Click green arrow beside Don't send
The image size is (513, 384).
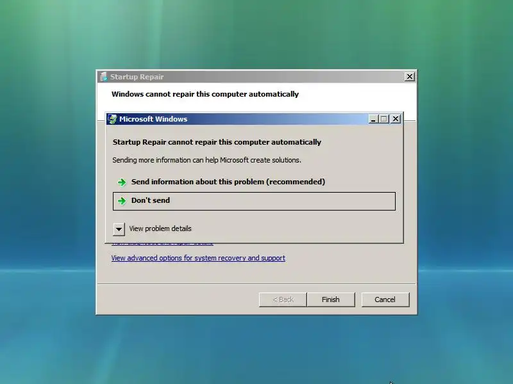[x=122, y=201]
